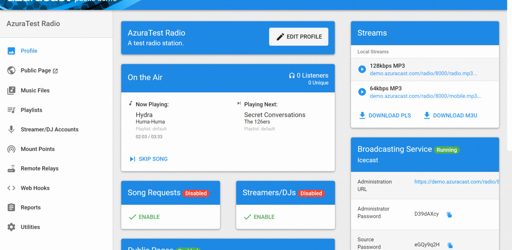The image size is (512, 250).
Task: Open the radio.mp3 stream URL link
Action: point(423,73)
